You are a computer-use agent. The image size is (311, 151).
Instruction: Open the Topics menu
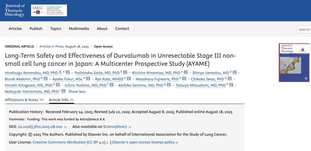point(56,29)
